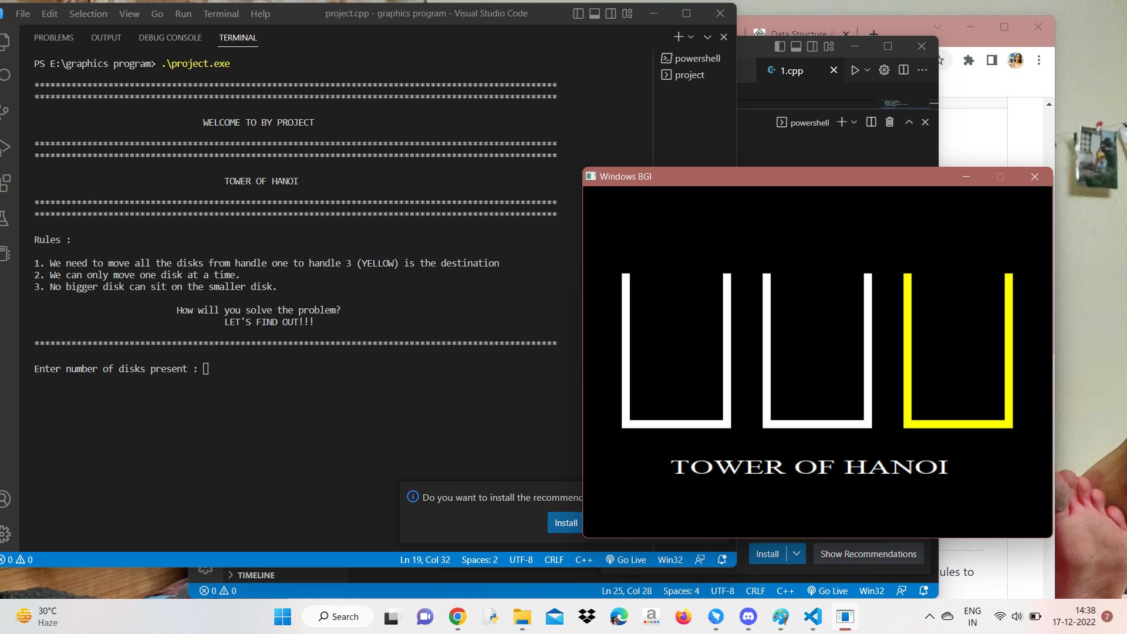Open the volume control in the system tray
Viewport: 1127px width, 634px height.
(1017, 616)
